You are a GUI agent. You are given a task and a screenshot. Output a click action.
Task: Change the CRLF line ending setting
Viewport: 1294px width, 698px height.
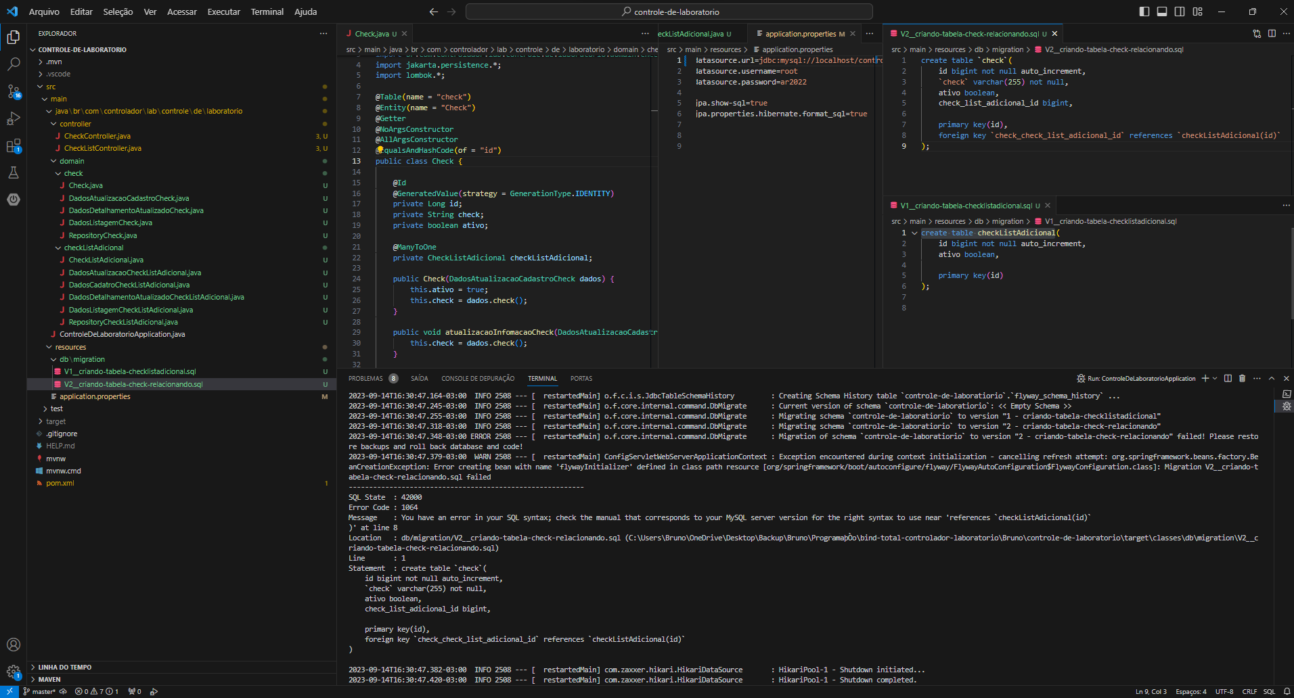[1249, 691]
